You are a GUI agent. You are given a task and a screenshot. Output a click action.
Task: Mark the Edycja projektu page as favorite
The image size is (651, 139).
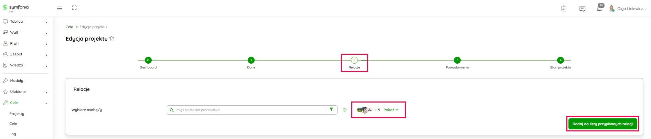111,39
